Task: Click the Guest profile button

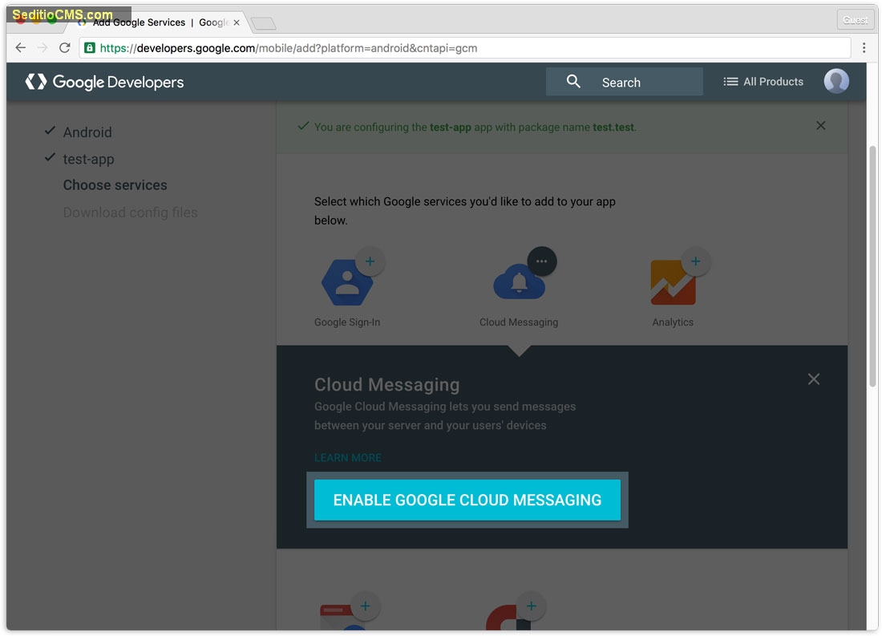Action: point(855,20)
